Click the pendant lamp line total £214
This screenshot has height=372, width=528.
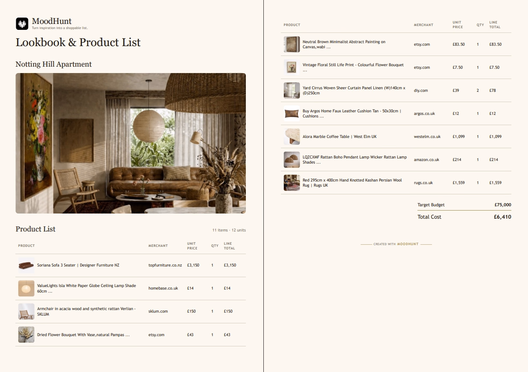(x=494, y=160)
